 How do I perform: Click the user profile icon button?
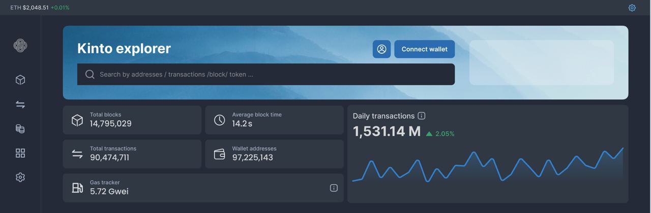coord(381,49)
